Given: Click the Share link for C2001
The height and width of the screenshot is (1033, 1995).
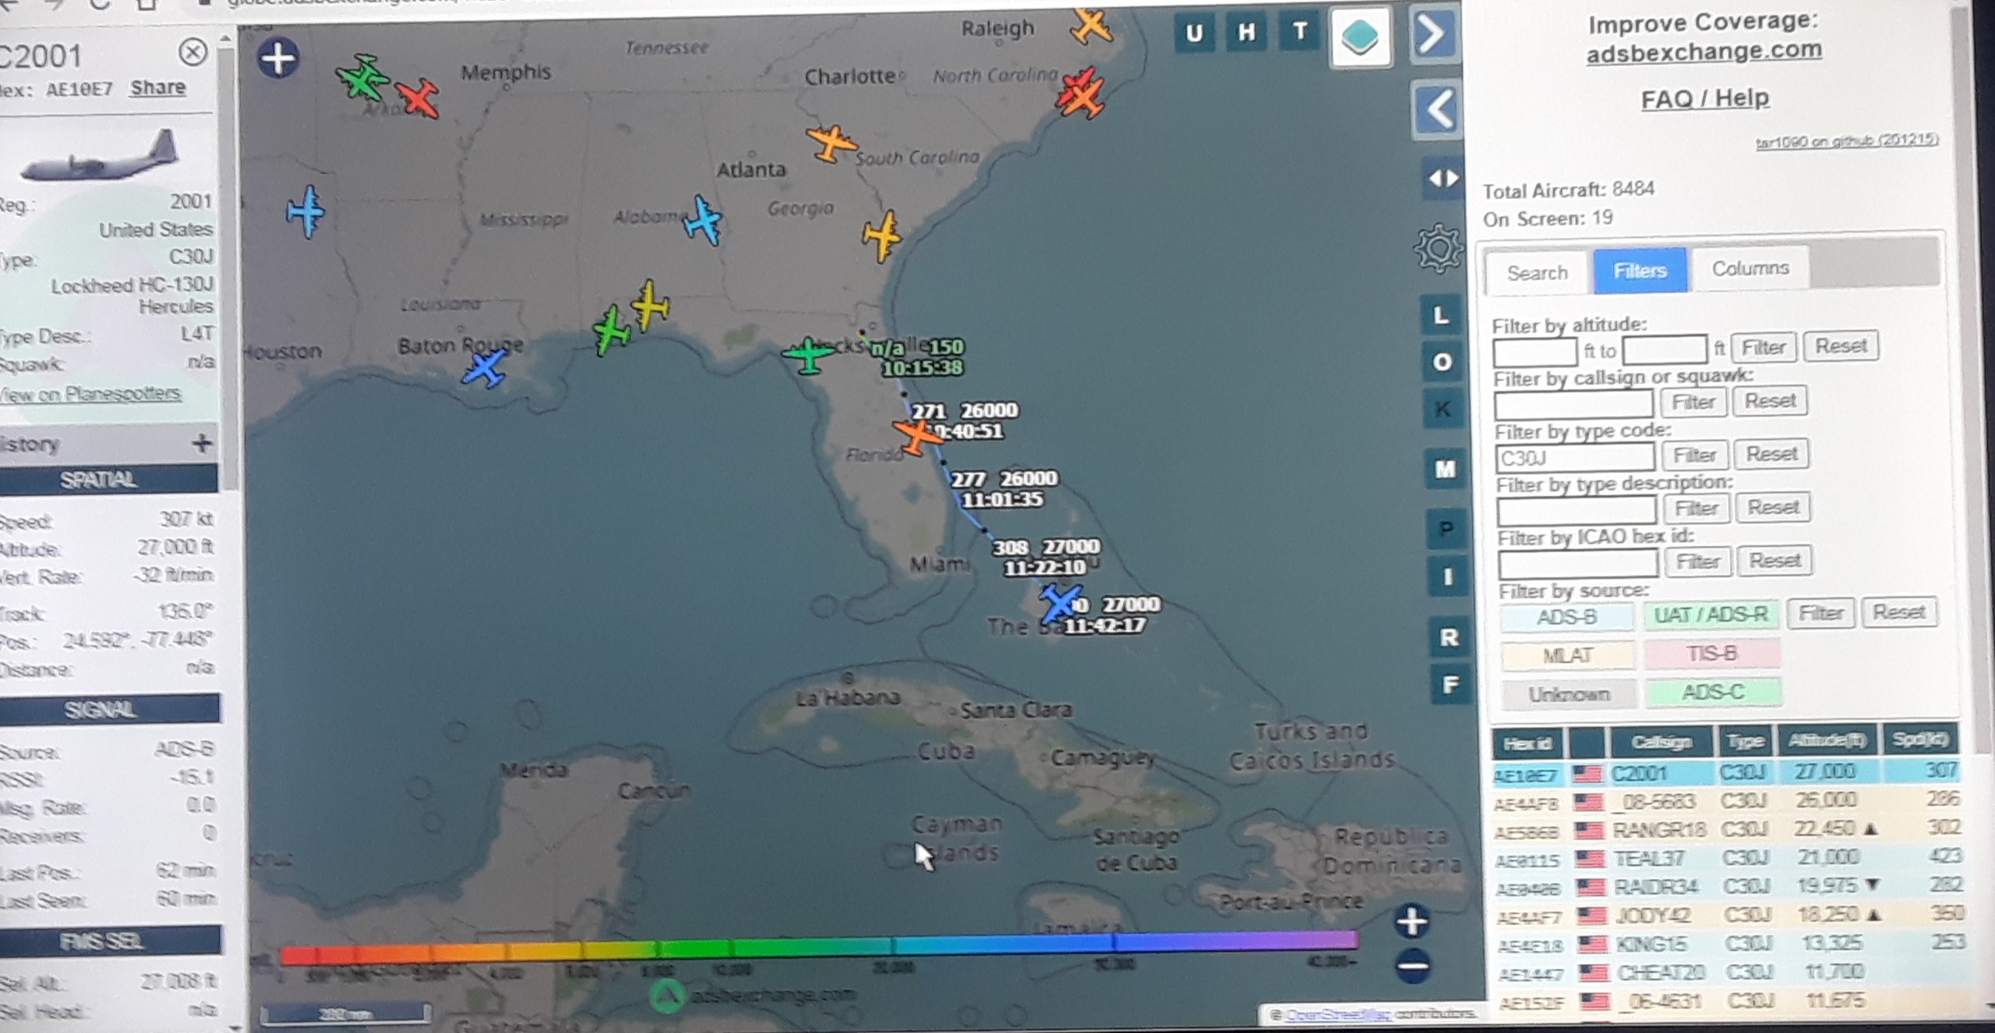Looking at the screenshot, I should pos(157,88).
